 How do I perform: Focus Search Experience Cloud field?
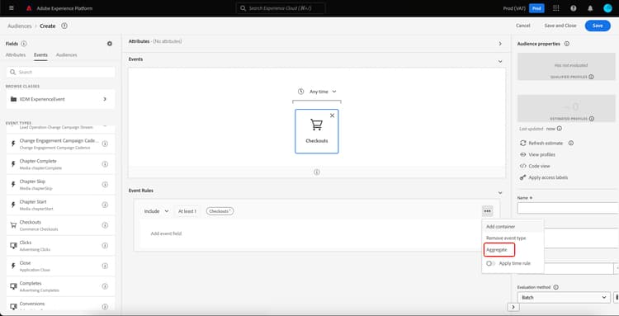(281, 8)
